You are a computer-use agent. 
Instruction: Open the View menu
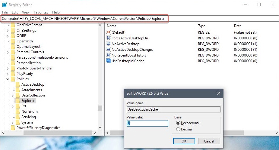pos(26,12)
